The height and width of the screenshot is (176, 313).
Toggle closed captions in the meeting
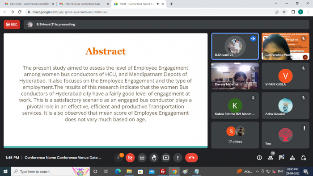click(x=142, y=158)
